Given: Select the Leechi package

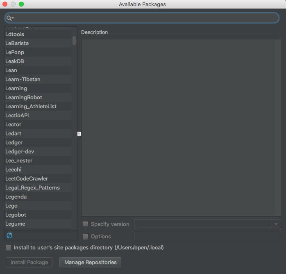Looking at the screenshot, I should coord(38,170).
